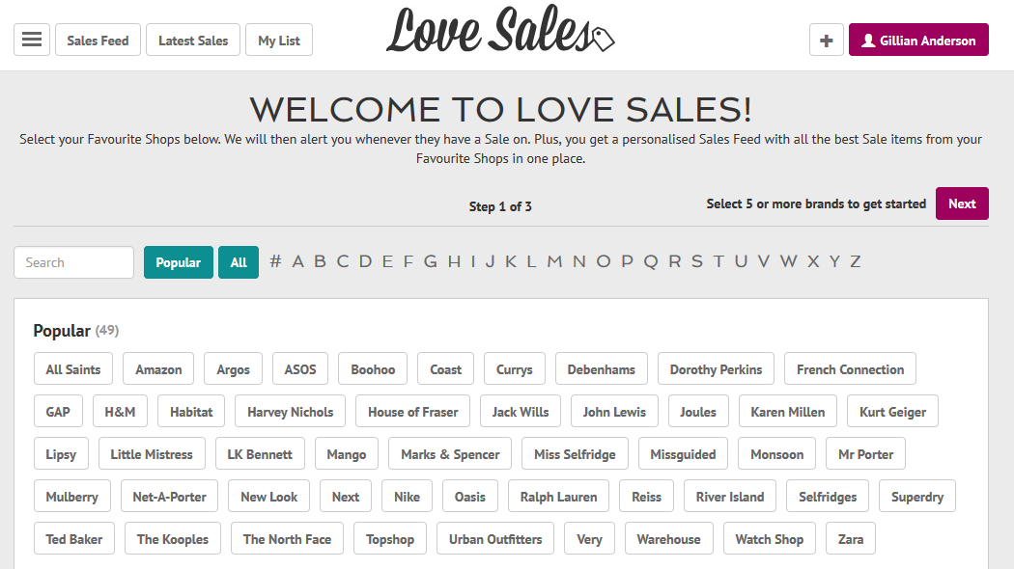Click the plus icon button
This screenshot has height=569, width=1014.
[x=826, y=41]
